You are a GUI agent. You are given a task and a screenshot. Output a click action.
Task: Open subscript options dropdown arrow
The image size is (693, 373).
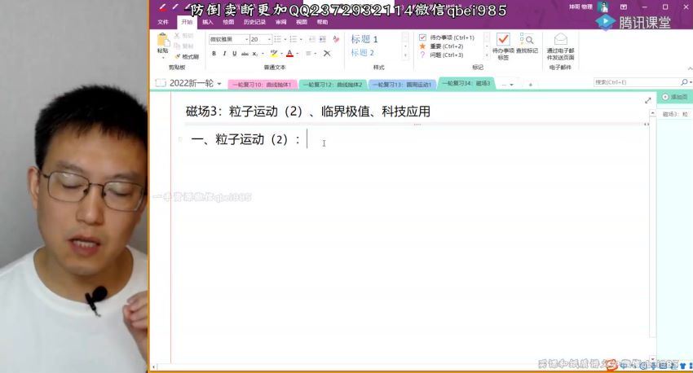(x=263, y=54)
